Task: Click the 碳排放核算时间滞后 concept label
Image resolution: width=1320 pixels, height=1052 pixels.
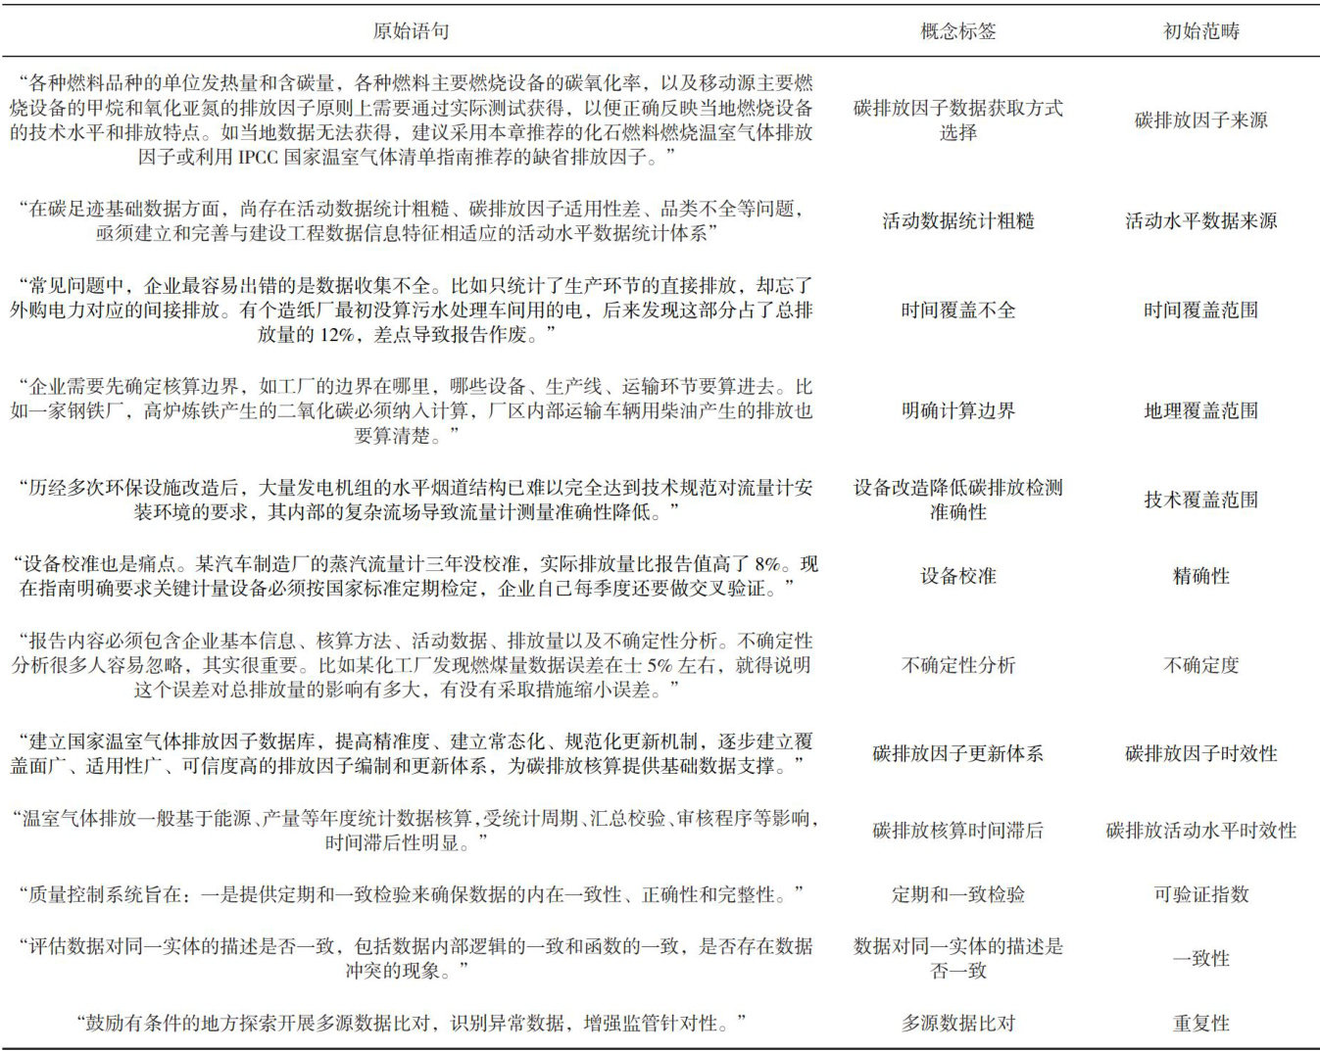Action: 957,831
